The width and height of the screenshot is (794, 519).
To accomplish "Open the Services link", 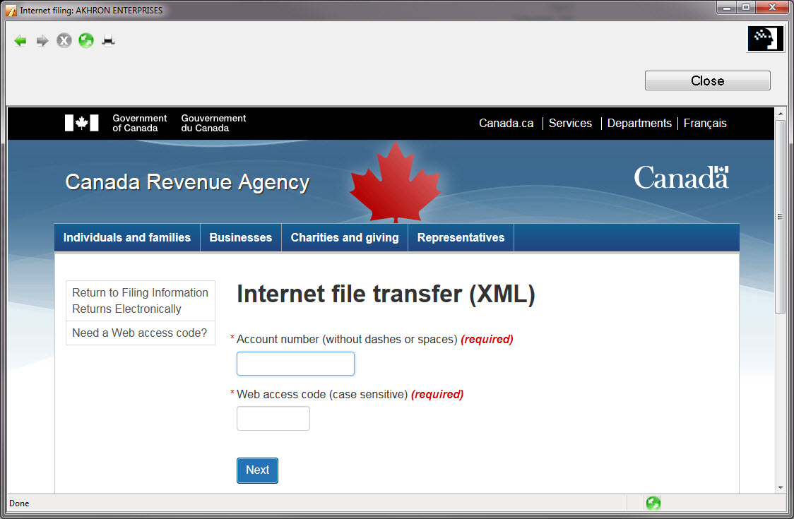I will pyautogui.click(x=570, y=123).
